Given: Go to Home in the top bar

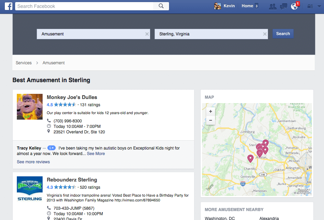Looking at the screenshot, I should 247,6.
